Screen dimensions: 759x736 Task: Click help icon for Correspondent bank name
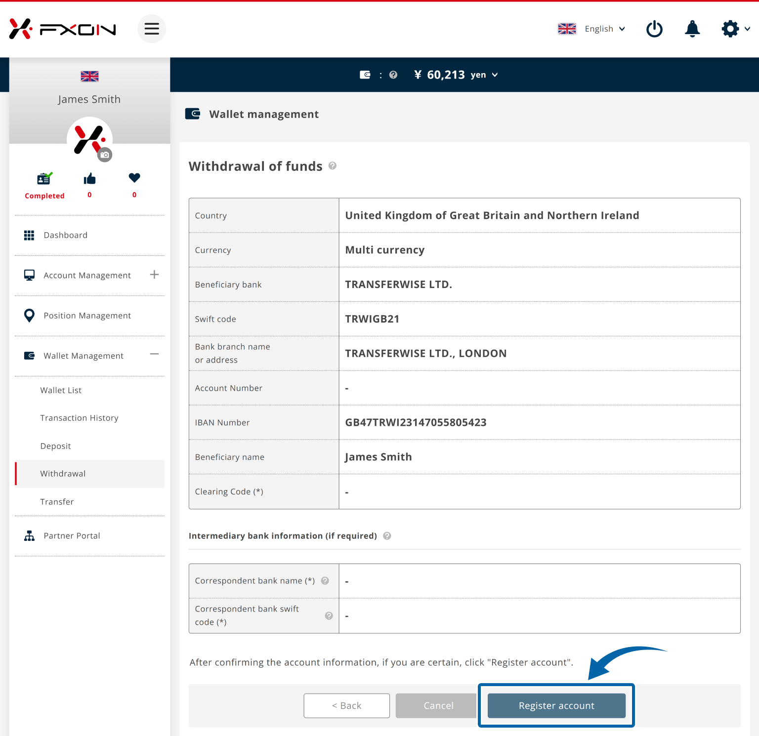(x=325, y=581)
